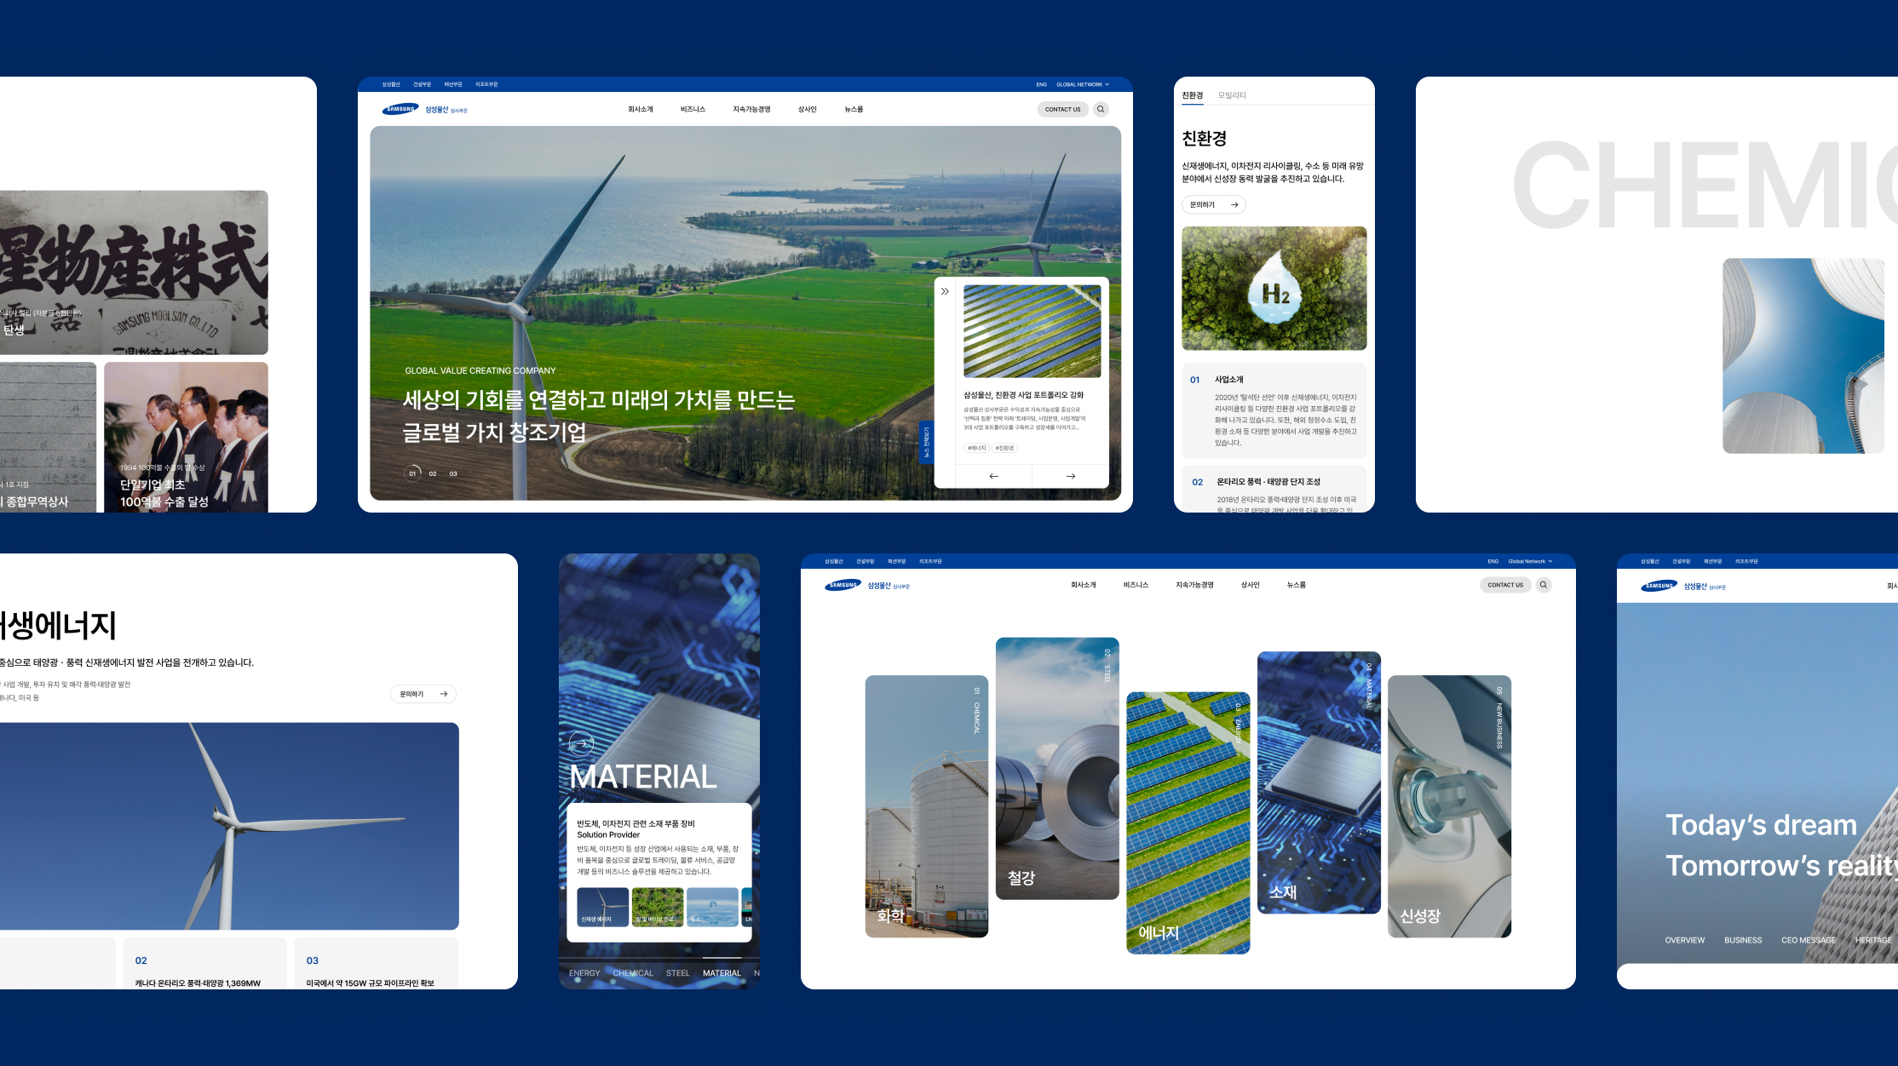
Task: Click 02 온타리오 풍력·태양광 단지 조성 item
Action: (1274, 489)
